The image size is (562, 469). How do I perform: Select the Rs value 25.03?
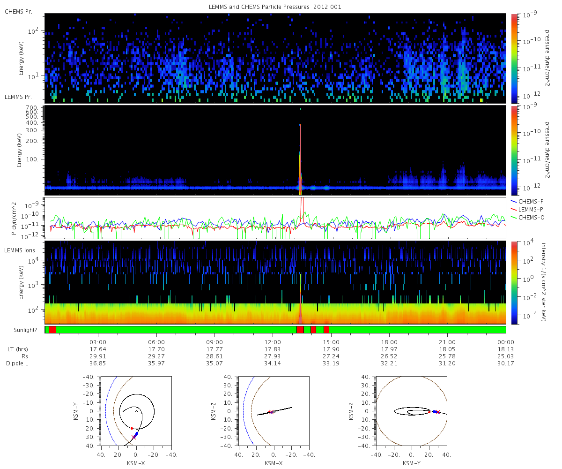coord(506,356)
